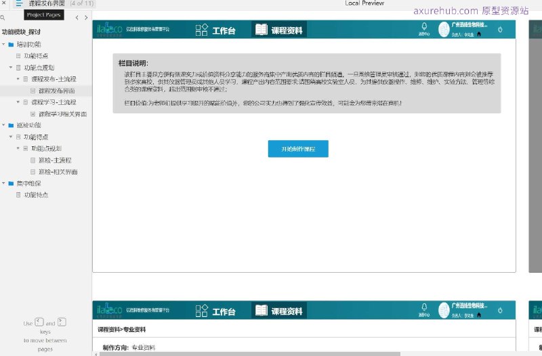Click the 课程资料>专业资料 breadcrumb
The width and height of the screenshot is (542, 356).
pyautogui.click(x=122, y=330)
